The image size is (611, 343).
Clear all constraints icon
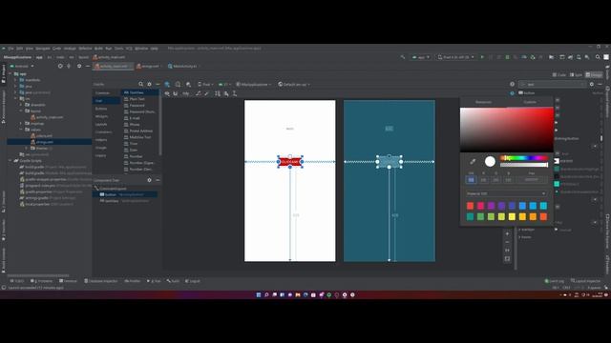199,93
